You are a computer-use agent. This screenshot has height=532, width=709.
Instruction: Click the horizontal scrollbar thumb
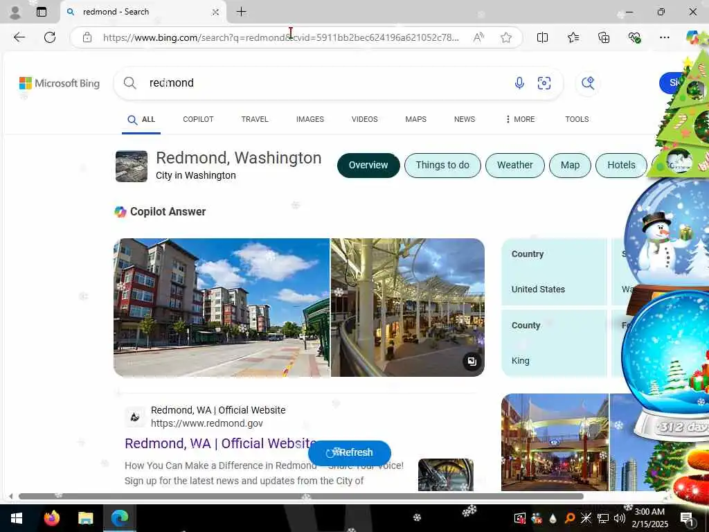[301, 496]
